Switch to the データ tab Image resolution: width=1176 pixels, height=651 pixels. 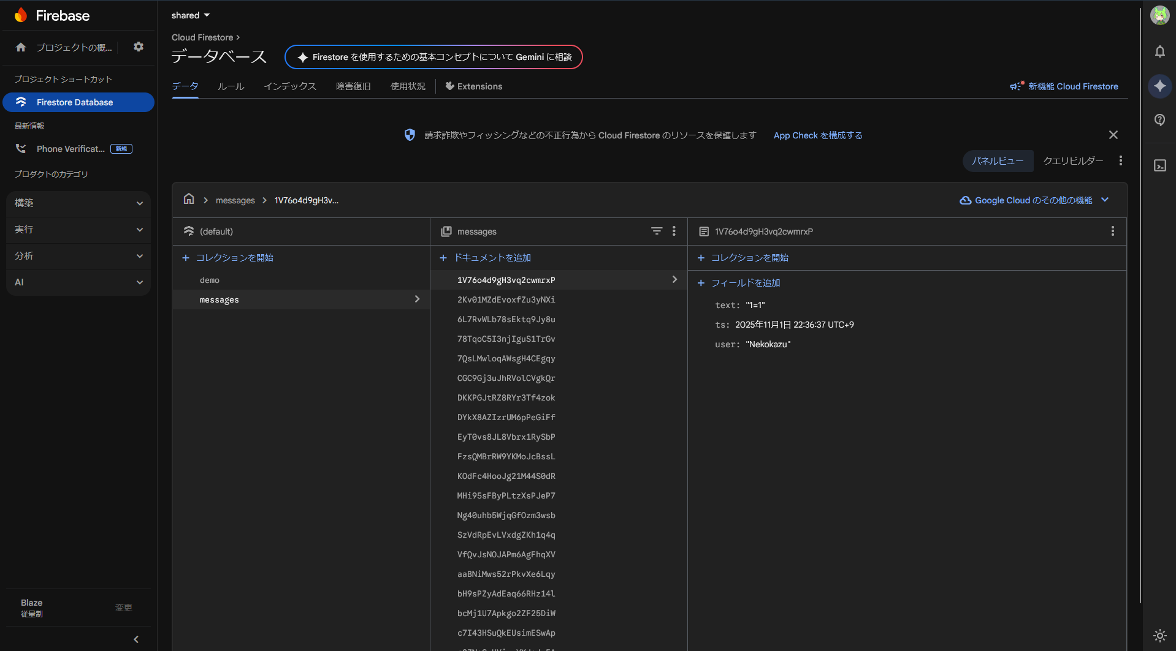click(x=185, y=86)
